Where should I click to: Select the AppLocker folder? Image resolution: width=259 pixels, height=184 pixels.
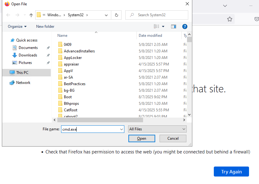73,58
